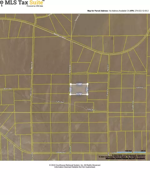Click the Linfield Ave label near Baylor St
This screenshot has width=150, height=195.
(x=61, y=153)
